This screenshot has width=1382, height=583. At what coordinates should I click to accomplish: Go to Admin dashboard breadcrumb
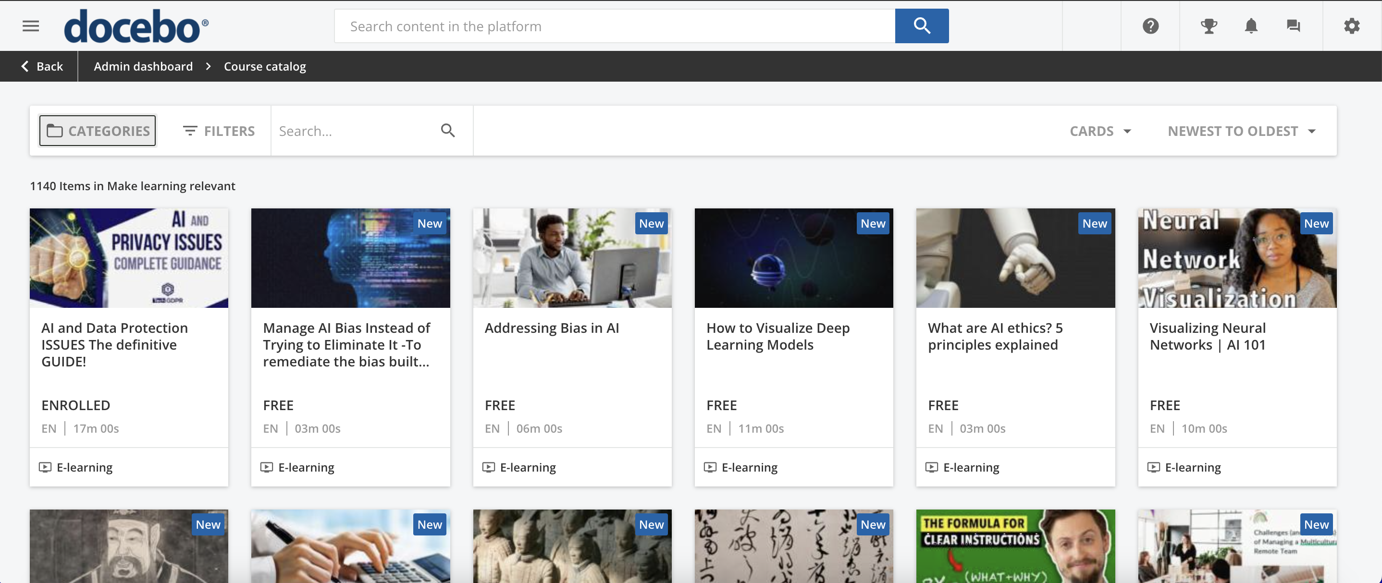click(x=143, y=66)
